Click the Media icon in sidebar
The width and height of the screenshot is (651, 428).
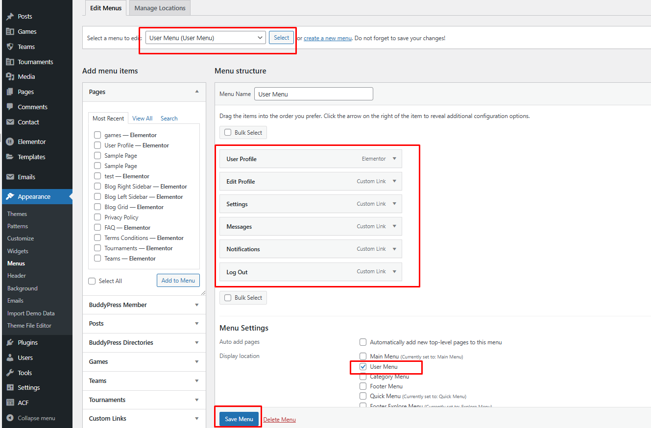tap(10, 76)
